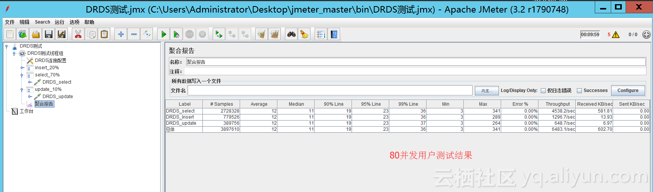Save the test plan
Viewport: 653px width, 192px height.
coord(49,35)
